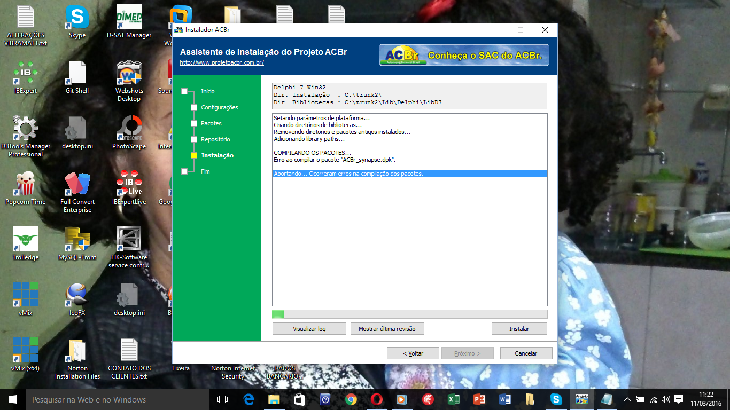Open the vMix desktop shortcut
Screen dimensions: 730x410
click(26, 299)
